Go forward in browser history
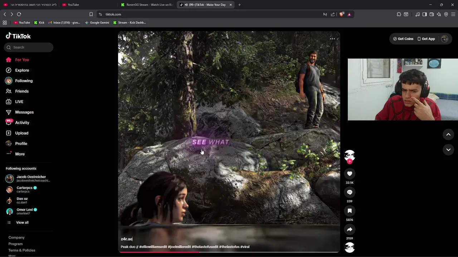 12,14
